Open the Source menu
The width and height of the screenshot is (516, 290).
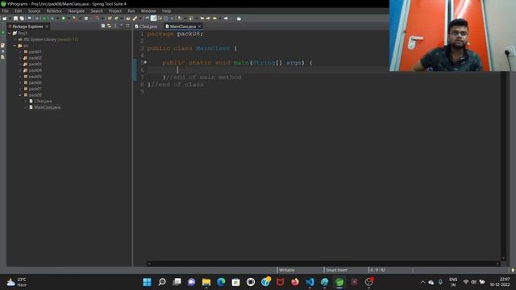[34, 10]
